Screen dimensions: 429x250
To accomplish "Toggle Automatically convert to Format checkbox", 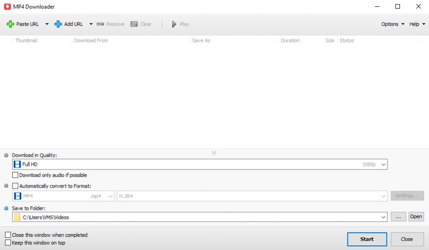I will (x=16, y=186).
